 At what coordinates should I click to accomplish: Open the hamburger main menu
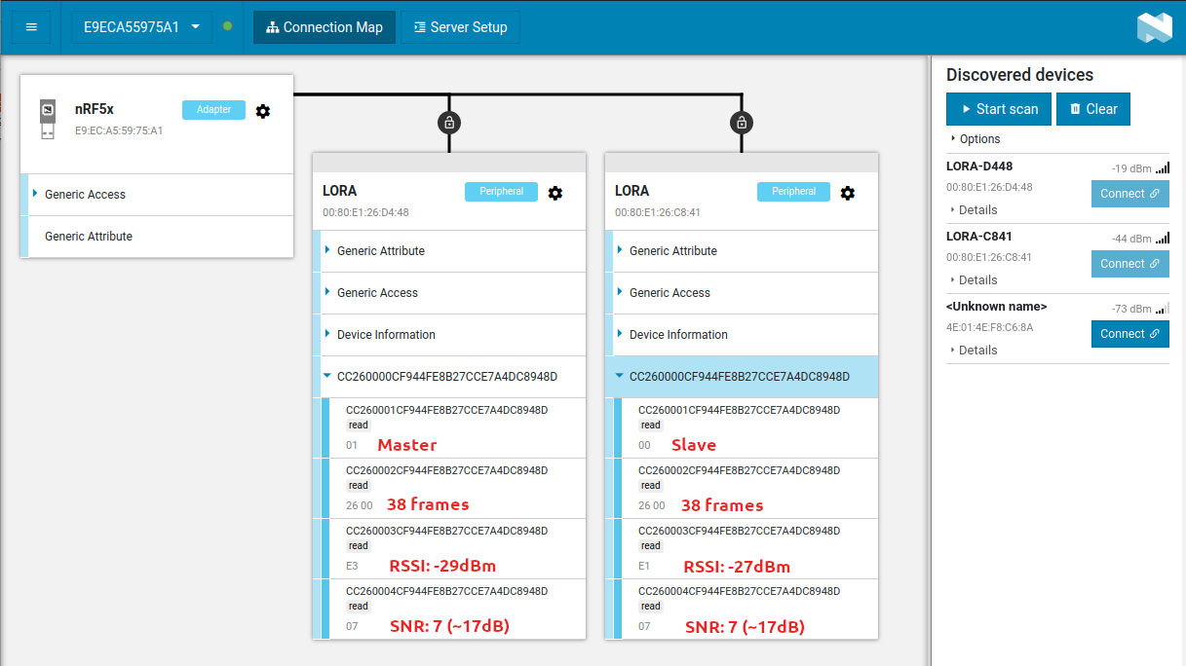(31, 27)
